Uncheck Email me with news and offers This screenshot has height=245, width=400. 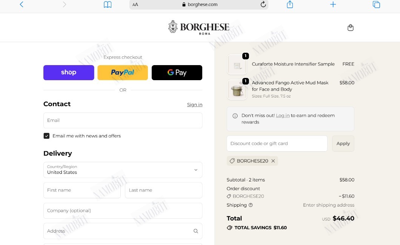tap(46, 136)
